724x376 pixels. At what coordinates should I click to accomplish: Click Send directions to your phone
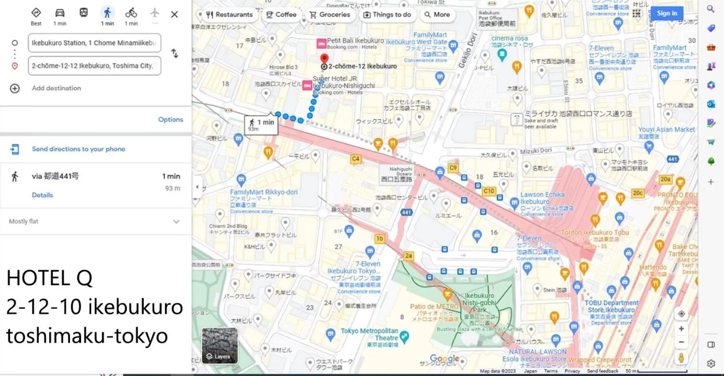79,149
